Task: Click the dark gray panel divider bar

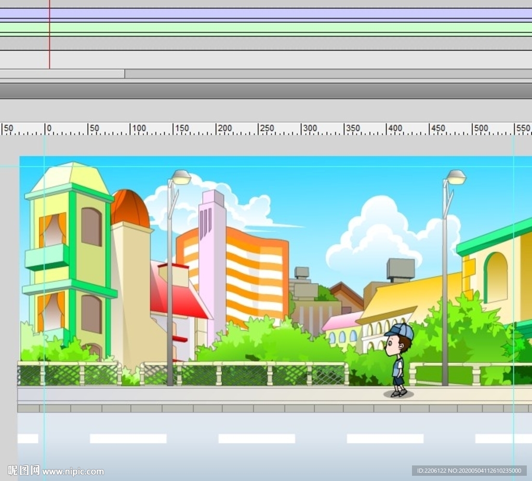Action: (x=266, y=91)
